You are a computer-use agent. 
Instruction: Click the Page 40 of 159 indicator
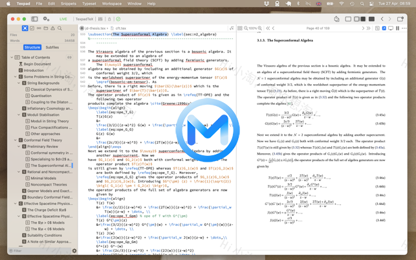coord(318,28)
